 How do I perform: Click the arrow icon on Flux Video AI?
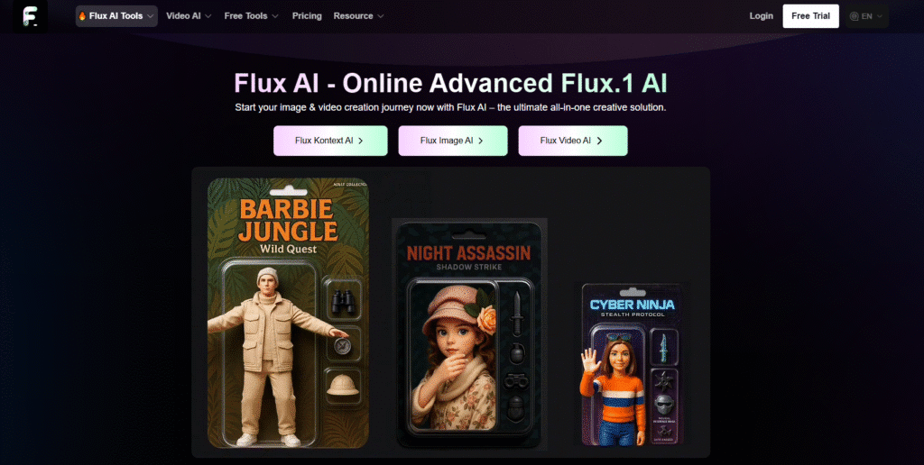(599, 141)
